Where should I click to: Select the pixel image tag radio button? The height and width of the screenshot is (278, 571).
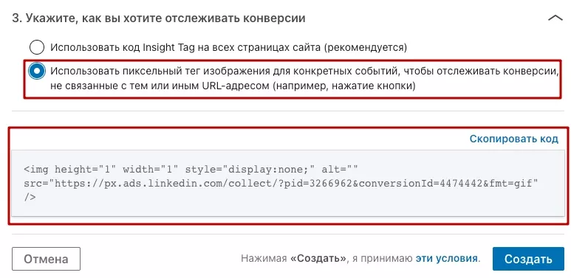[x=37, y=72]
